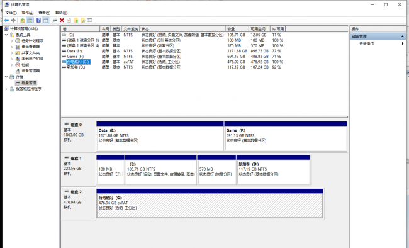Viewport: 409px width, 248px height.
Task: Expand the 性能 node
Action: coord(12,65)
